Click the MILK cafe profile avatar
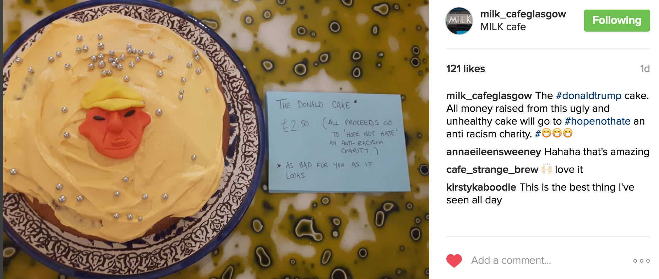 (459, 21)
